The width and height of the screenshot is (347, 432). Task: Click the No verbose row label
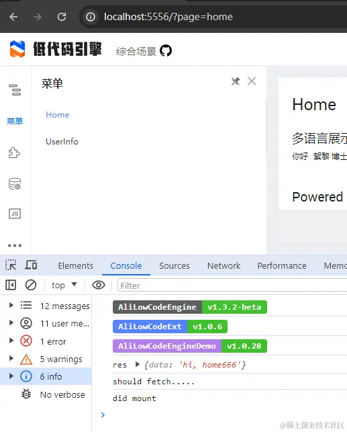pos(62,394)
